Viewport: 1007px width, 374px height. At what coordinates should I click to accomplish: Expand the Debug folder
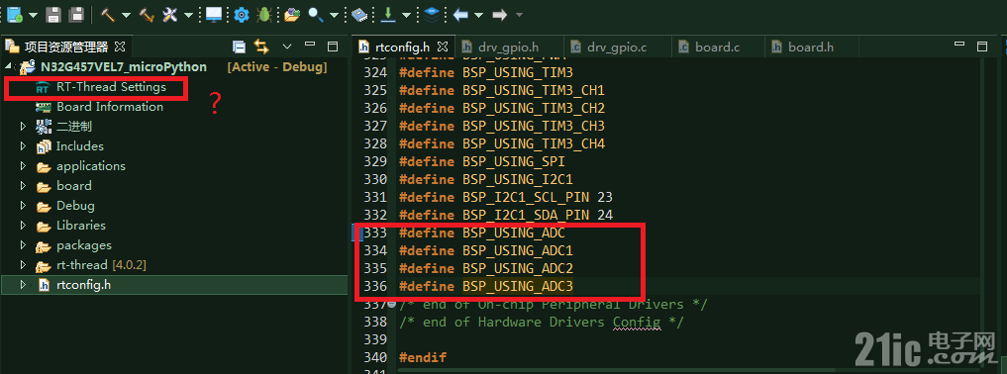[24, 206]
